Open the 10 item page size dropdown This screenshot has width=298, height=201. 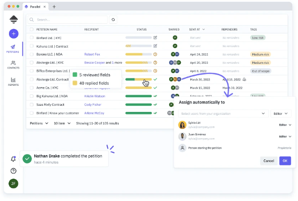[62, 123]
